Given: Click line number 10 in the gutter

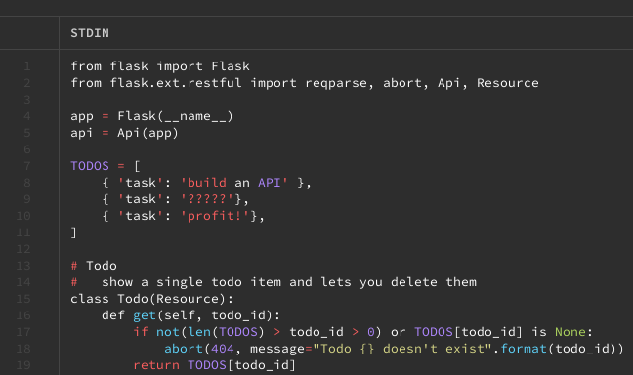Looking at the screenshot, I should point(23,216).
